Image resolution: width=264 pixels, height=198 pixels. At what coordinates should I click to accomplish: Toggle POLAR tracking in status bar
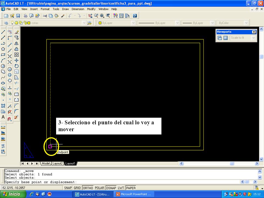pyautogui.click(x=100, y=188)
